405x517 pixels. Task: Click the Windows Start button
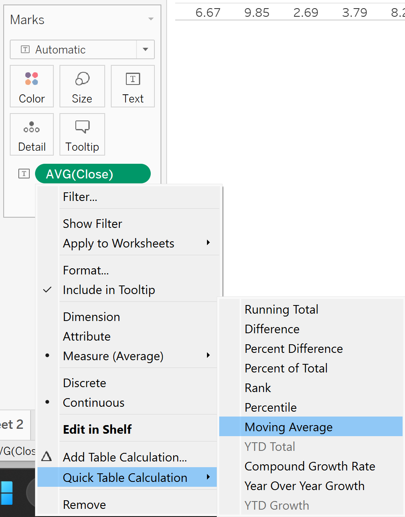(x=7, y=493)
